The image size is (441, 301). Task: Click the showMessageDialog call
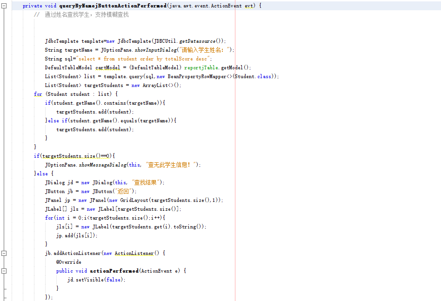[x=102, y=165]
